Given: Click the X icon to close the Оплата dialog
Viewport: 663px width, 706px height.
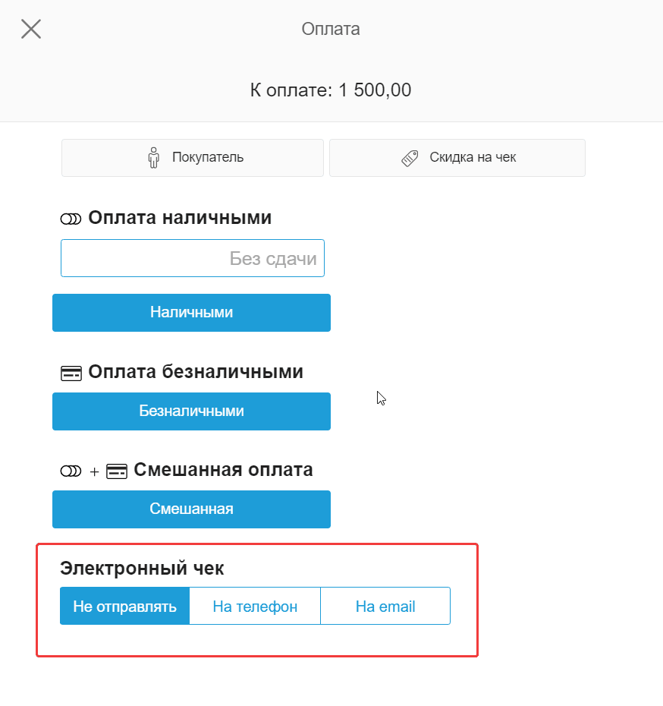Looking at the screenshot, I should click(x=30, y=29).
